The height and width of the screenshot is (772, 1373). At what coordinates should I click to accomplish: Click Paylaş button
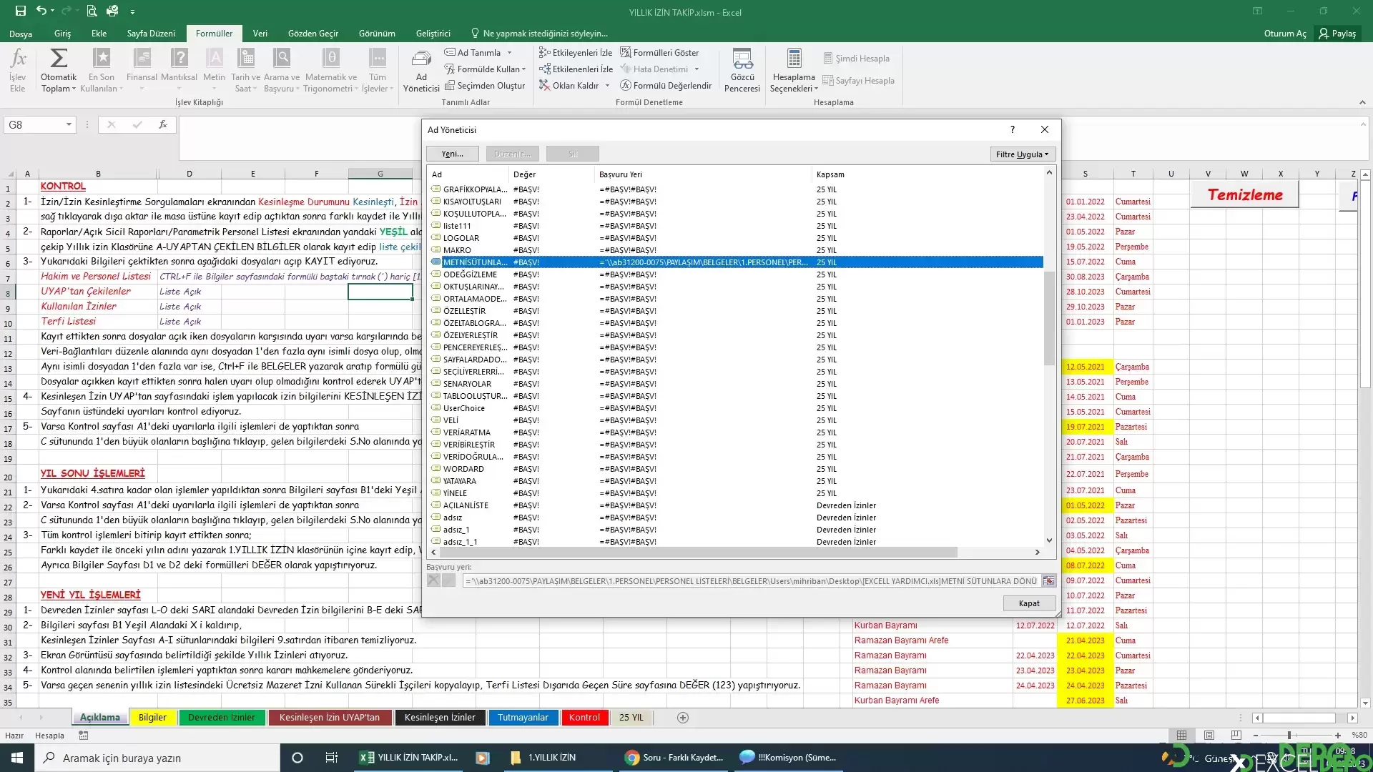tap(1337, 34)
